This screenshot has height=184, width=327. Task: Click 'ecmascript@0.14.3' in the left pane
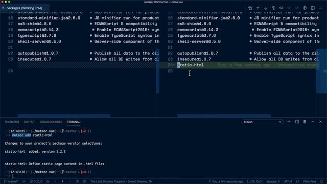(x=38, y=30)
